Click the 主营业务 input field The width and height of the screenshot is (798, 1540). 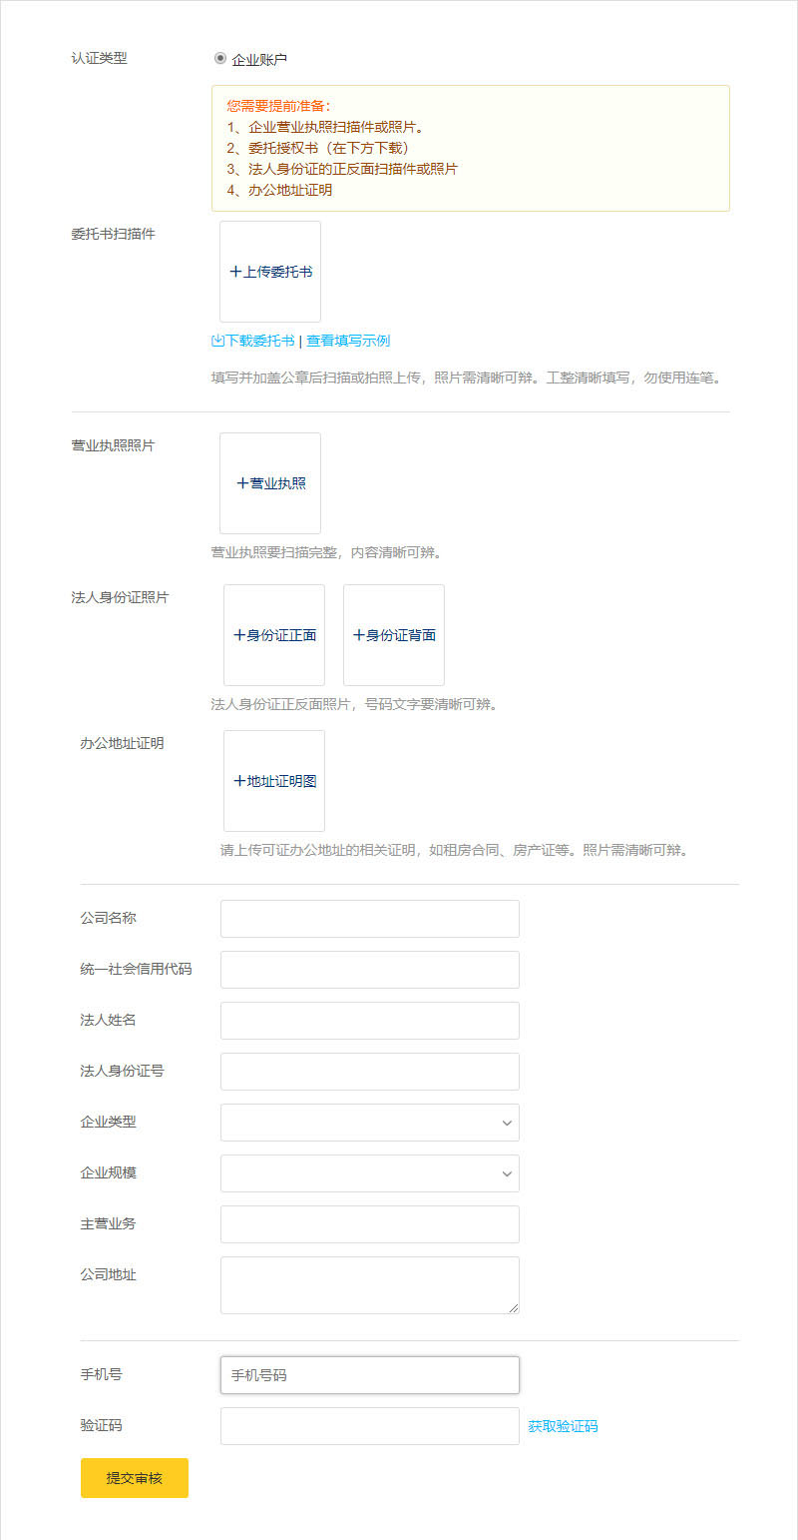click(370, 1224)
